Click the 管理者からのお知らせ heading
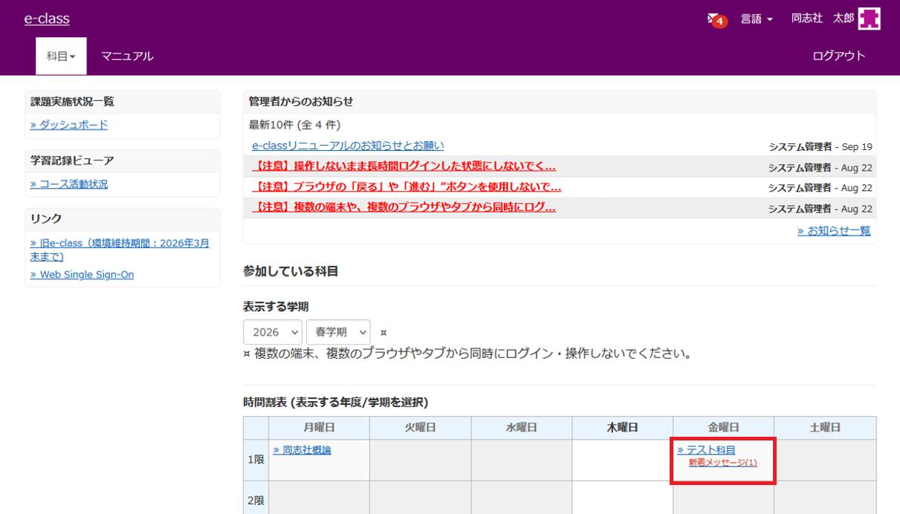The image size is (900, 514). (301, 102)
